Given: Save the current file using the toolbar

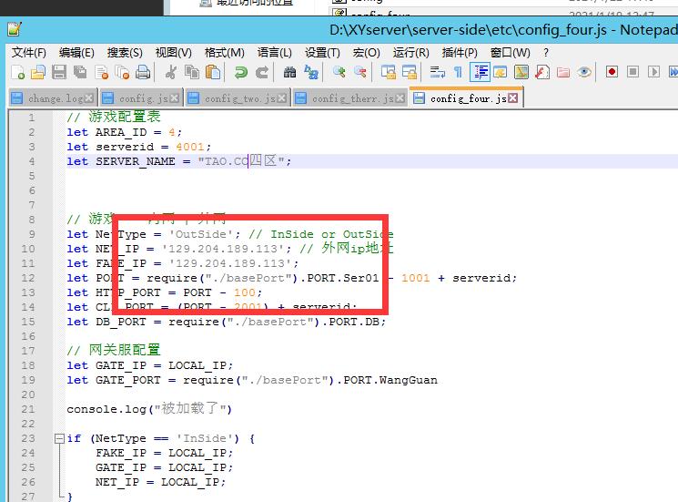Looking at the screenshot, I should click(59, 72).
